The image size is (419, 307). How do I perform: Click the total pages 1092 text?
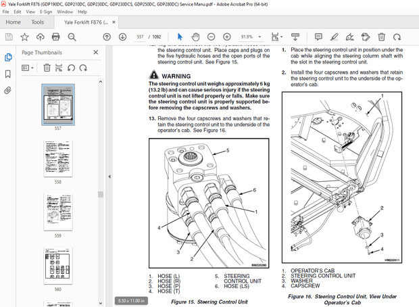[x=157, y=37]
